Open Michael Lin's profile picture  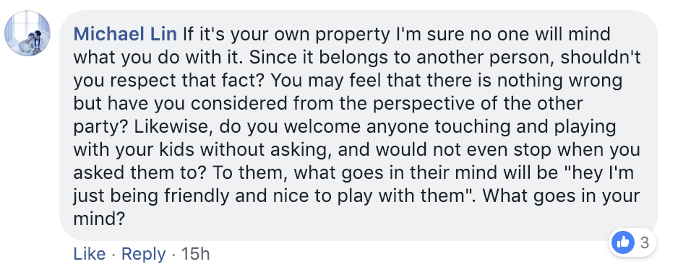pyautogui.click(x=27, y=33)
